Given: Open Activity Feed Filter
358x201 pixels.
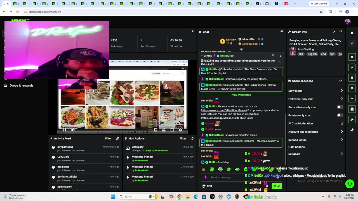Looking at the screenshot, I should click(108, 138).
